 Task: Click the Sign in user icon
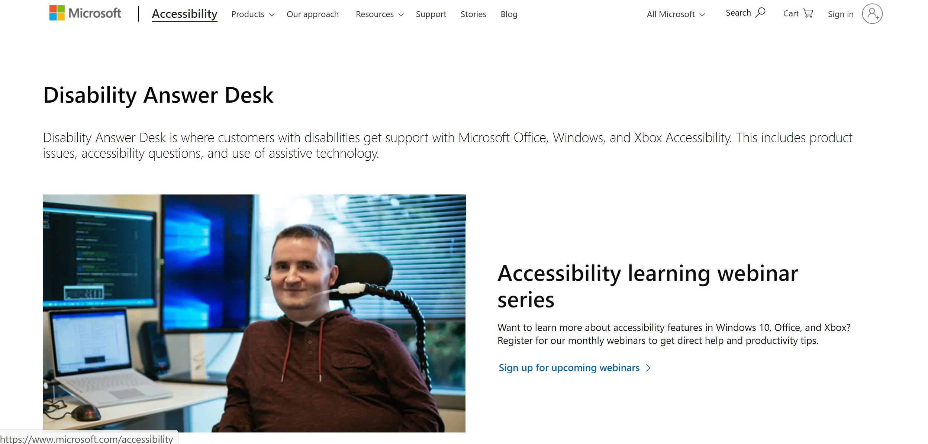873,14
